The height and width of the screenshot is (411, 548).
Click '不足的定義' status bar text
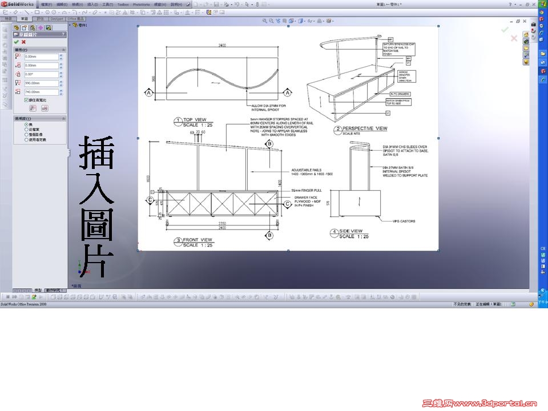[x=462, y=304]
